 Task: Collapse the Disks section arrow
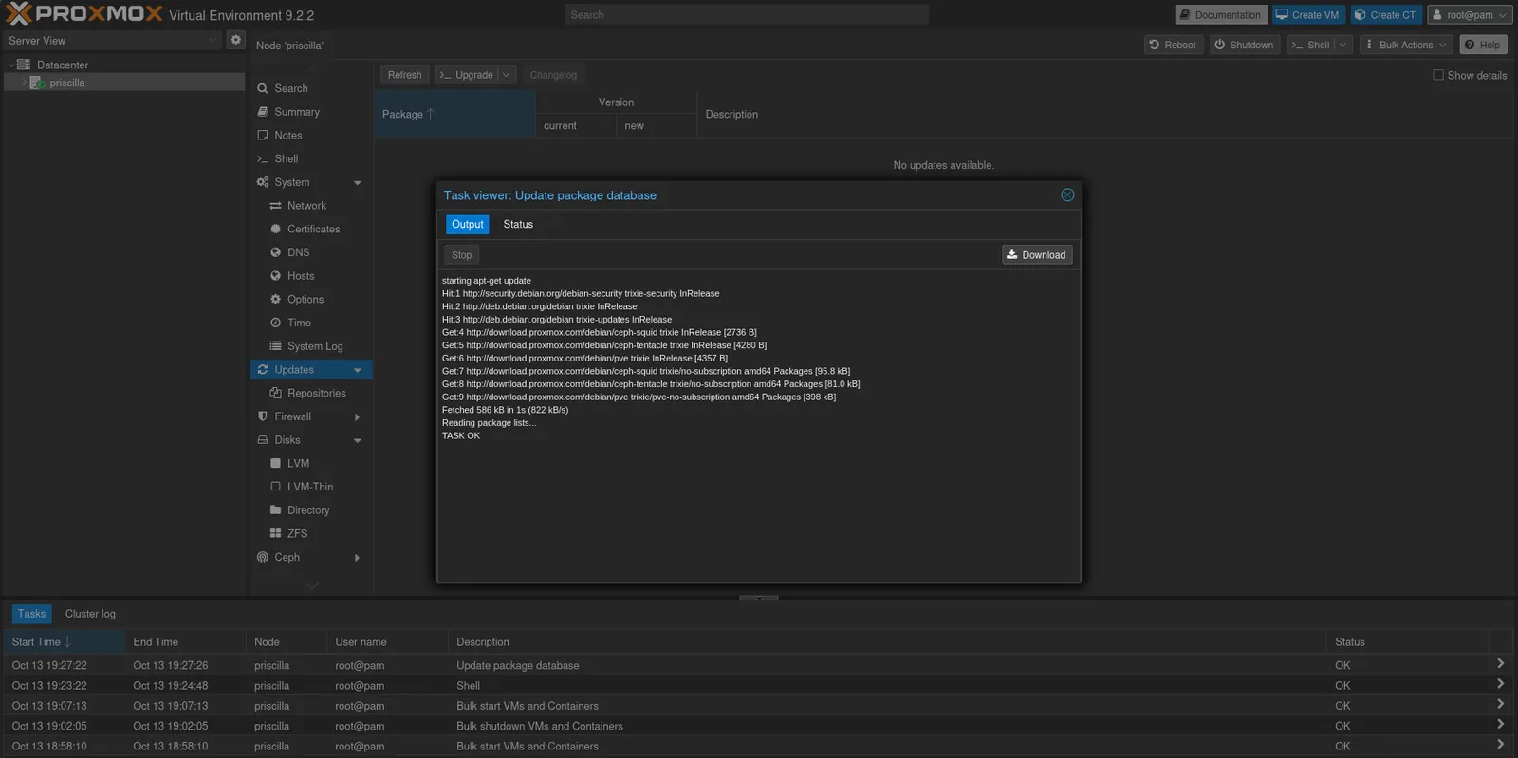pyautogui.click(x=358, y=440)
